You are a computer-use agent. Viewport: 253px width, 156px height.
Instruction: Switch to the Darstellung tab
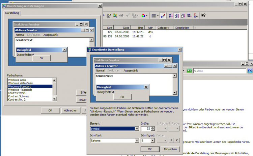[x=12, y=13]
